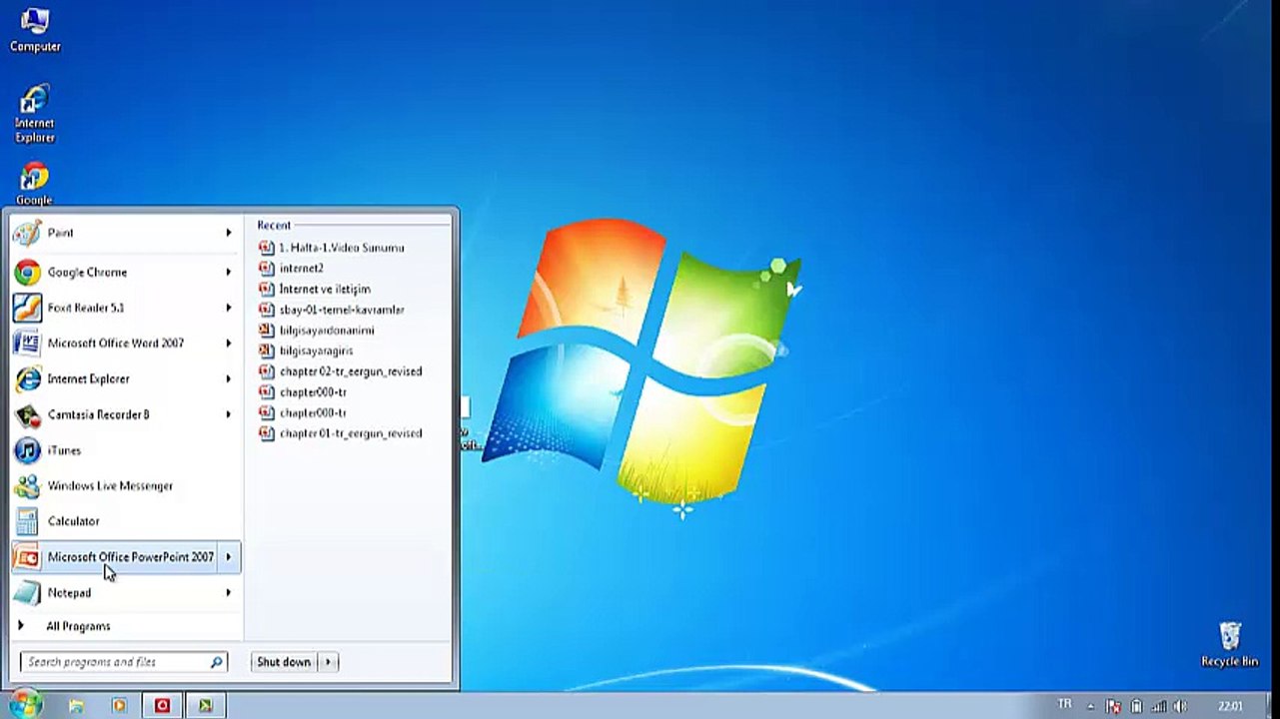
Task: Expand Google Chrome's jump list arrow
Action: pos(229,272)
